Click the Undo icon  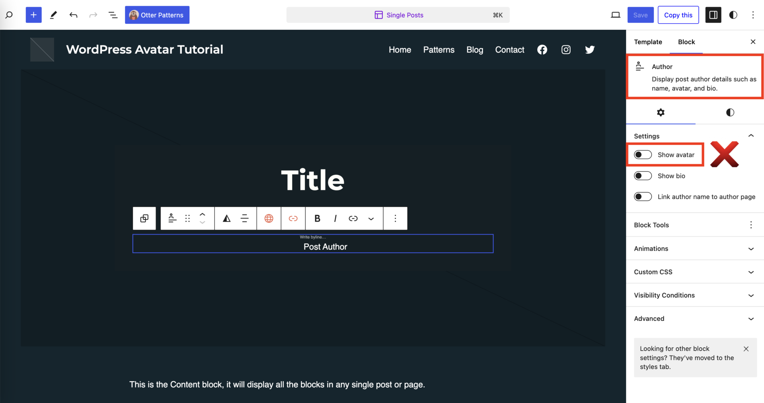(x=73, y=15)
